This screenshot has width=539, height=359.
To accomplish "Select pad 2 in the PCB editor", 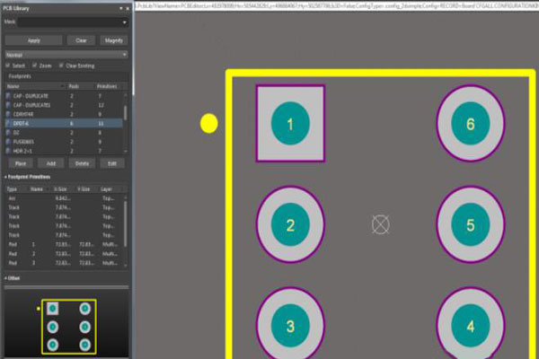I will point(289,225).
